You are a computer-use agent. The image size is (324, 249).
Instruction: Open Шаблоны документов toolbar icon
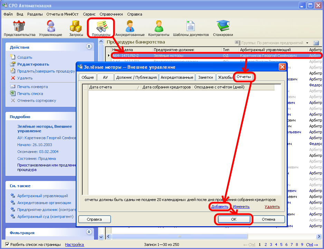tap(191, 28)
